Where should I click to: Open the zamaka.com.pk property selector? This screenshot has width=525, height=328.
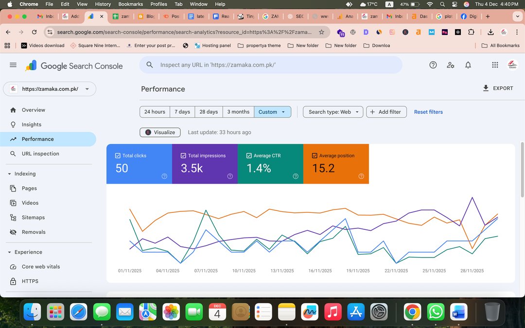[50, 89]
